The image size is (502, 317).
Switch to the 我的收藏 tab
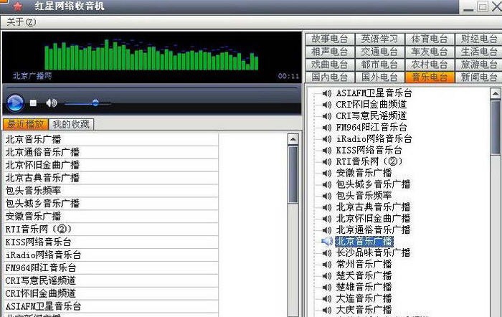point(71,124)
